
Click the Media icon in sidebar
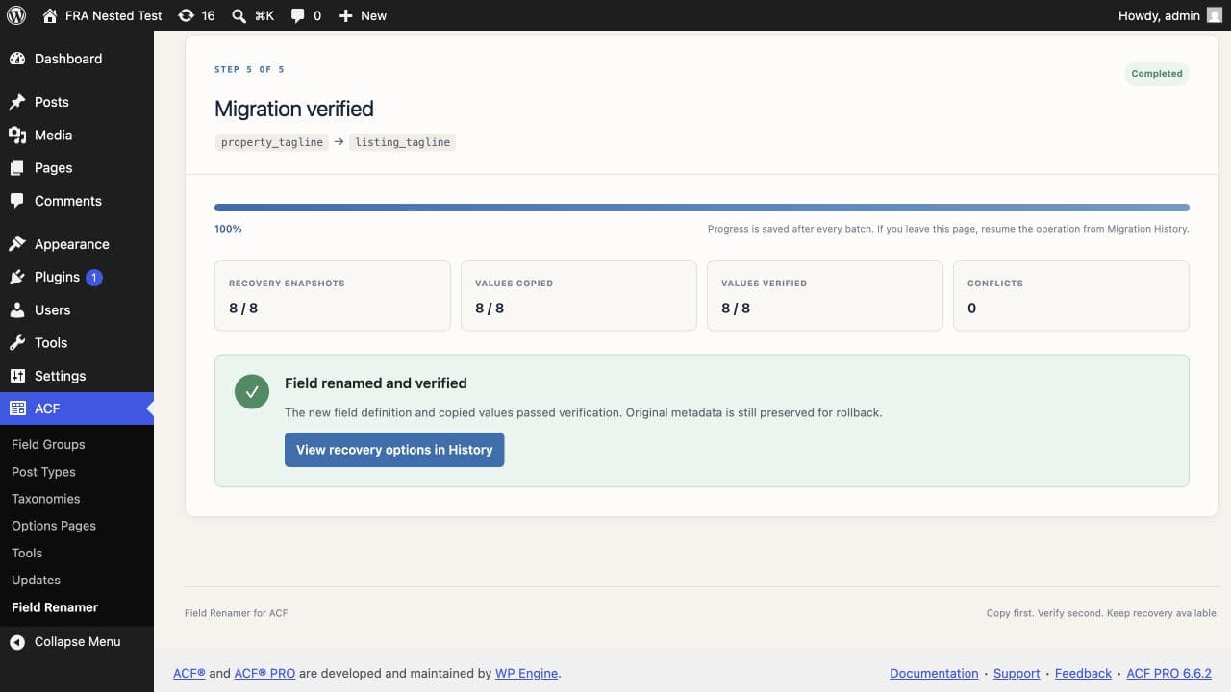(x=17, y=135)
